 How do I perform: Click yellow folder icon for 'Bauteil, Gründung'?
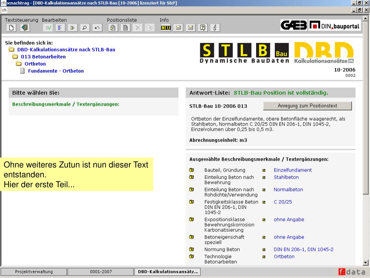(192, 170)
